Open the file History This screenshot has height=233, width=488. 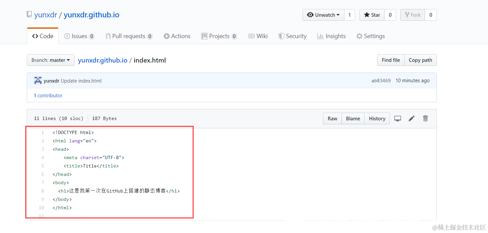(x=377, y=118)
